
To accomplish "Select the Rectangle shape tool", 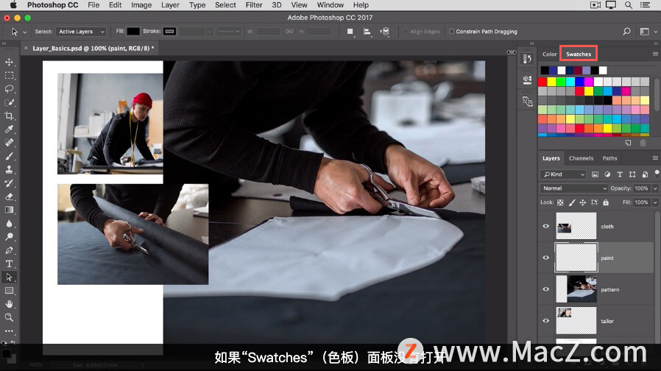I will point(9,291).
